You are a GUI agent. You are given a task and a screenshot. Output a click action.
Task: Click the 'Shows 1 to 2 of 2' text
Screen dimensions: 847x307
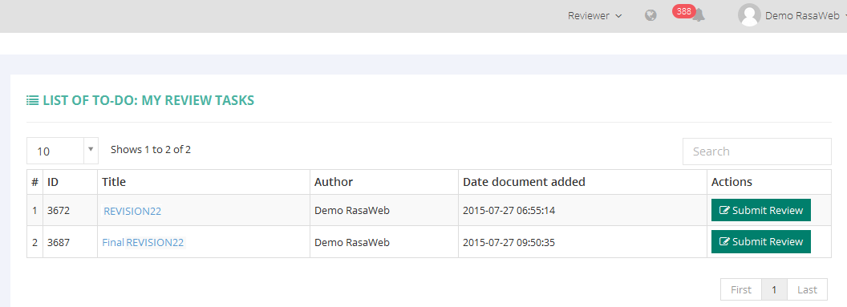point(151,149)
